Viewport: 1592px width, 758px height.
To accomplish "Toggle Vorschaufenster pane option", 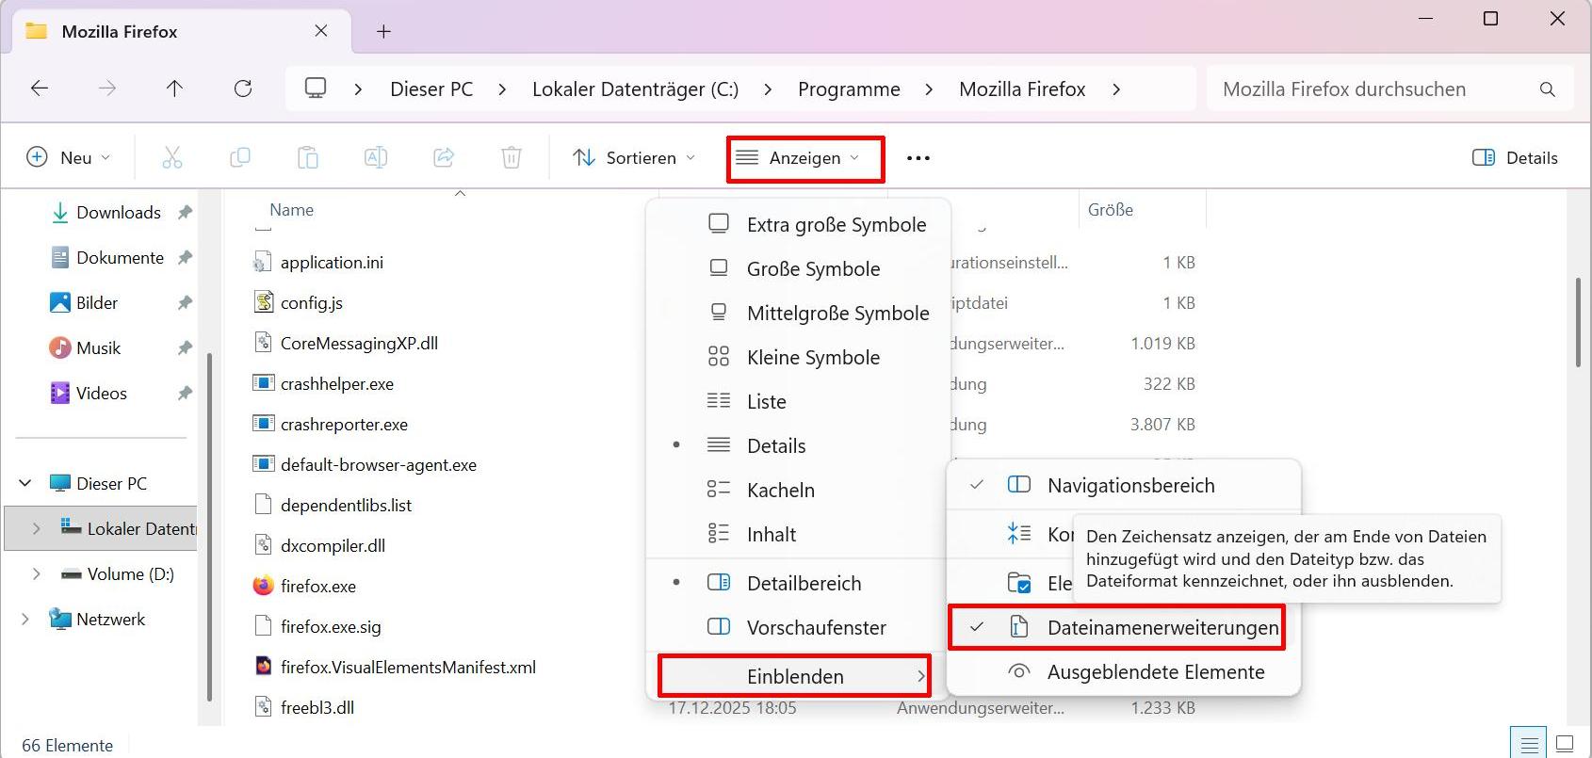I will point(798,628).
